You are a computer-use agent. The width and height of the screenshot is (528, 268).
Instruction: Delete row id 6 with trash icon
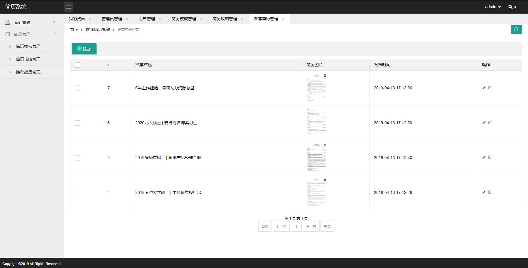(x=490, y=122)
